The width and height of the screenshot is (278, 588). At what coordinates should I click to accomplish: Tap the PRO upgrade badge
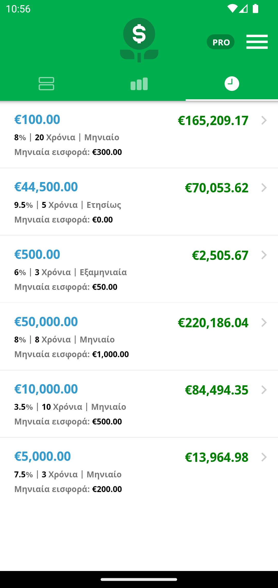(221, 42)
